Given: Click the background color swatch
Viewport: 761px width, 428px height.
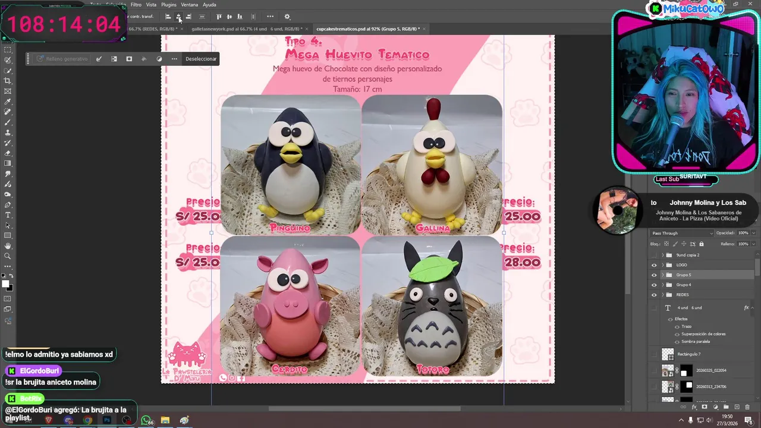Looking at the screenshot, I should (x=10, y=288).
